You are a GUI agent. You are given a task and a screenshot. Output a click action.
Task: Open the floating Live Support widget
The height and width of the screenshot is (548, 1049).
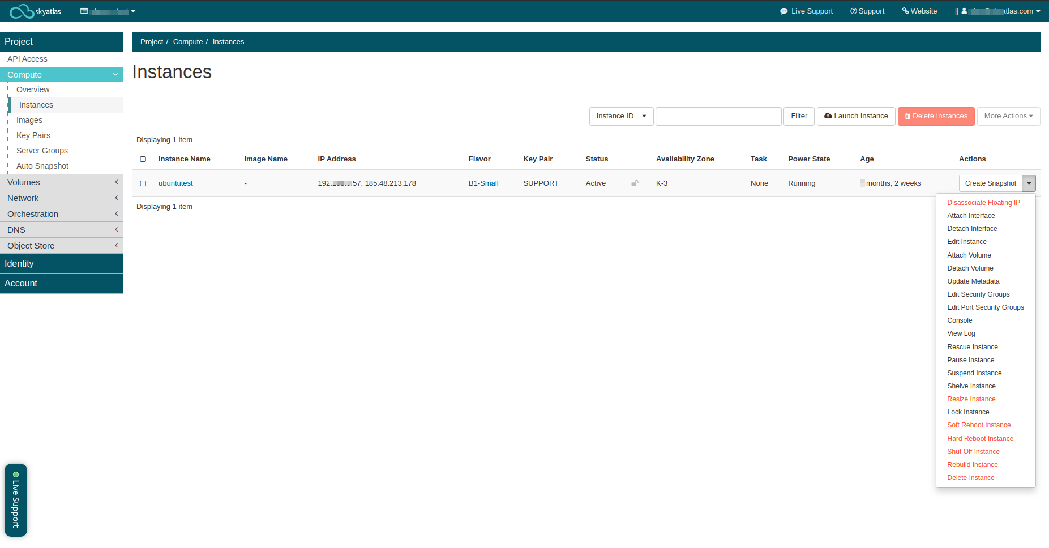(16, 500)
